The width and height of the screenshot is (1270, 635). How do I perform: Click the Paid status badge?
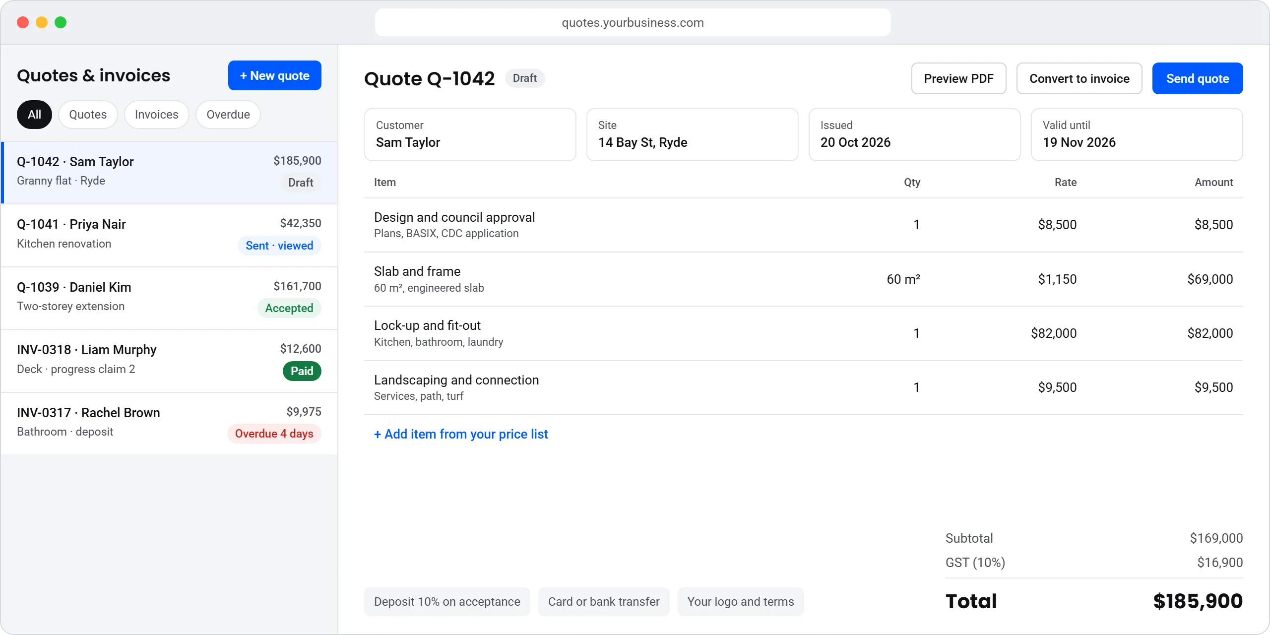(302, 371)
